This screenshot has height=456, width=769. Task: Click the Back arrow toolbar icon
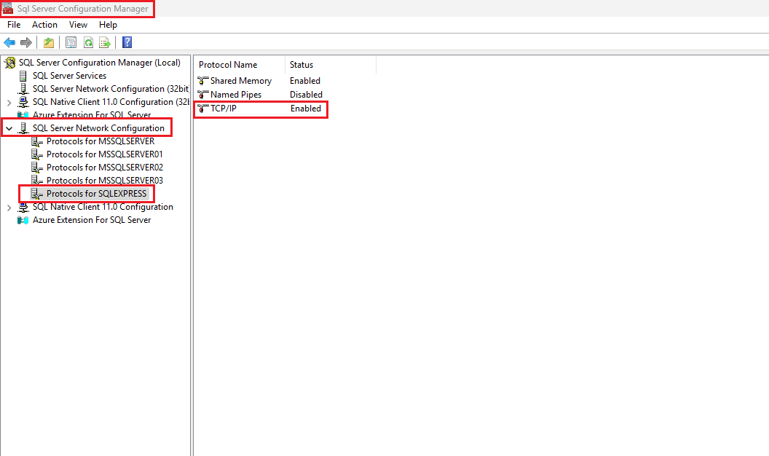9,43
